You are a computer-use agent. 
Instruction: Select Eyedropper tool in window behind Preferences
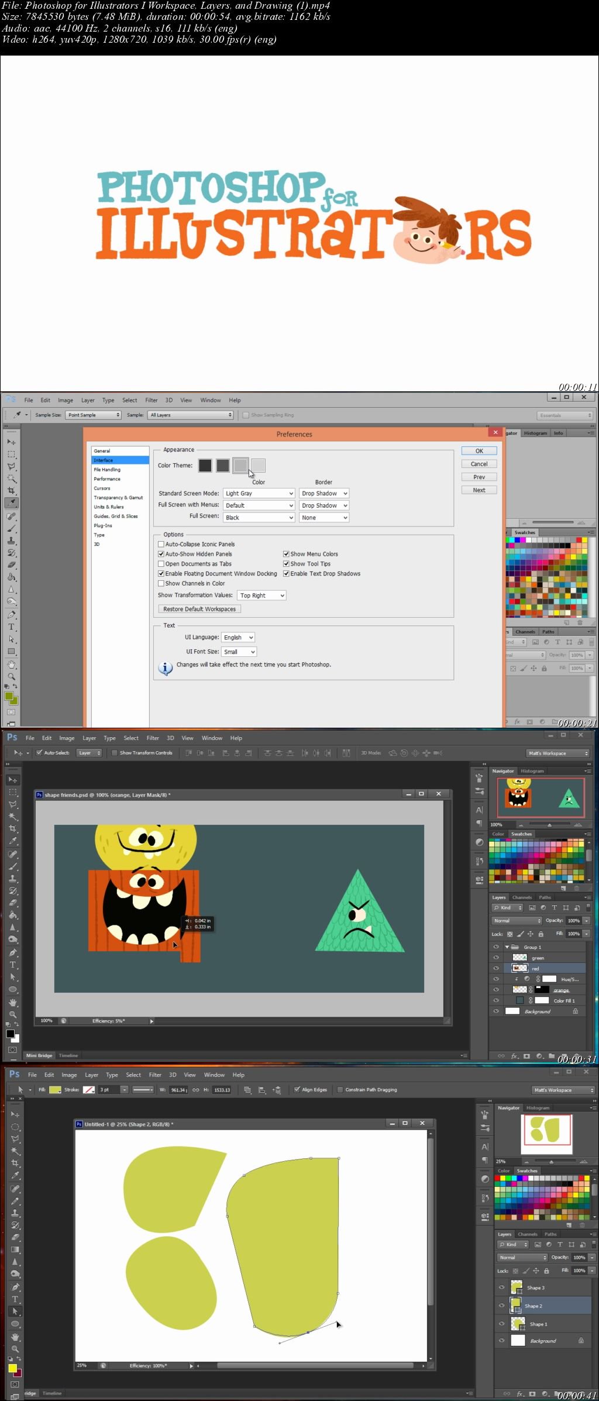11,503
